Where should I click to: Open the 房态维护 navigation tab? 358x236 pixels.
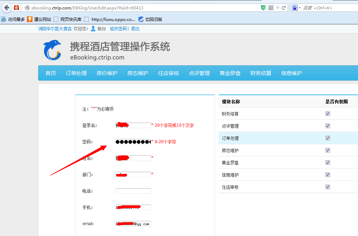click(x=138, y=73)
